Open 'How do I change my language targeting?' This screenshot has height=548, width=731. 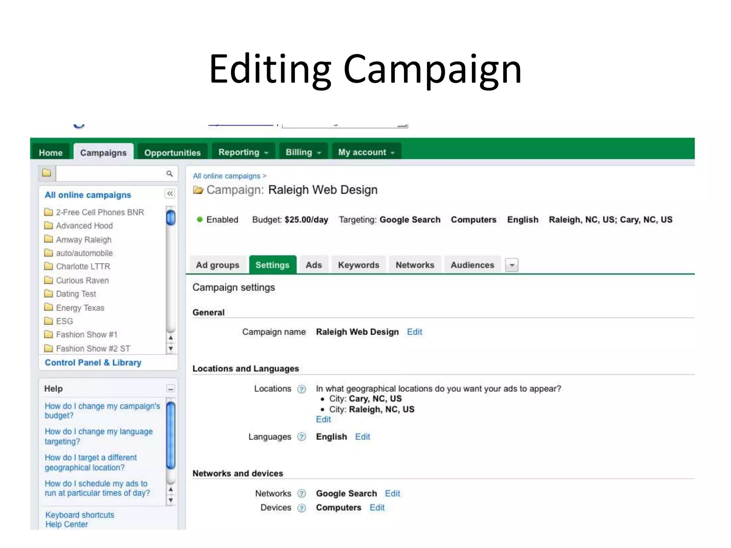[99, 436]
